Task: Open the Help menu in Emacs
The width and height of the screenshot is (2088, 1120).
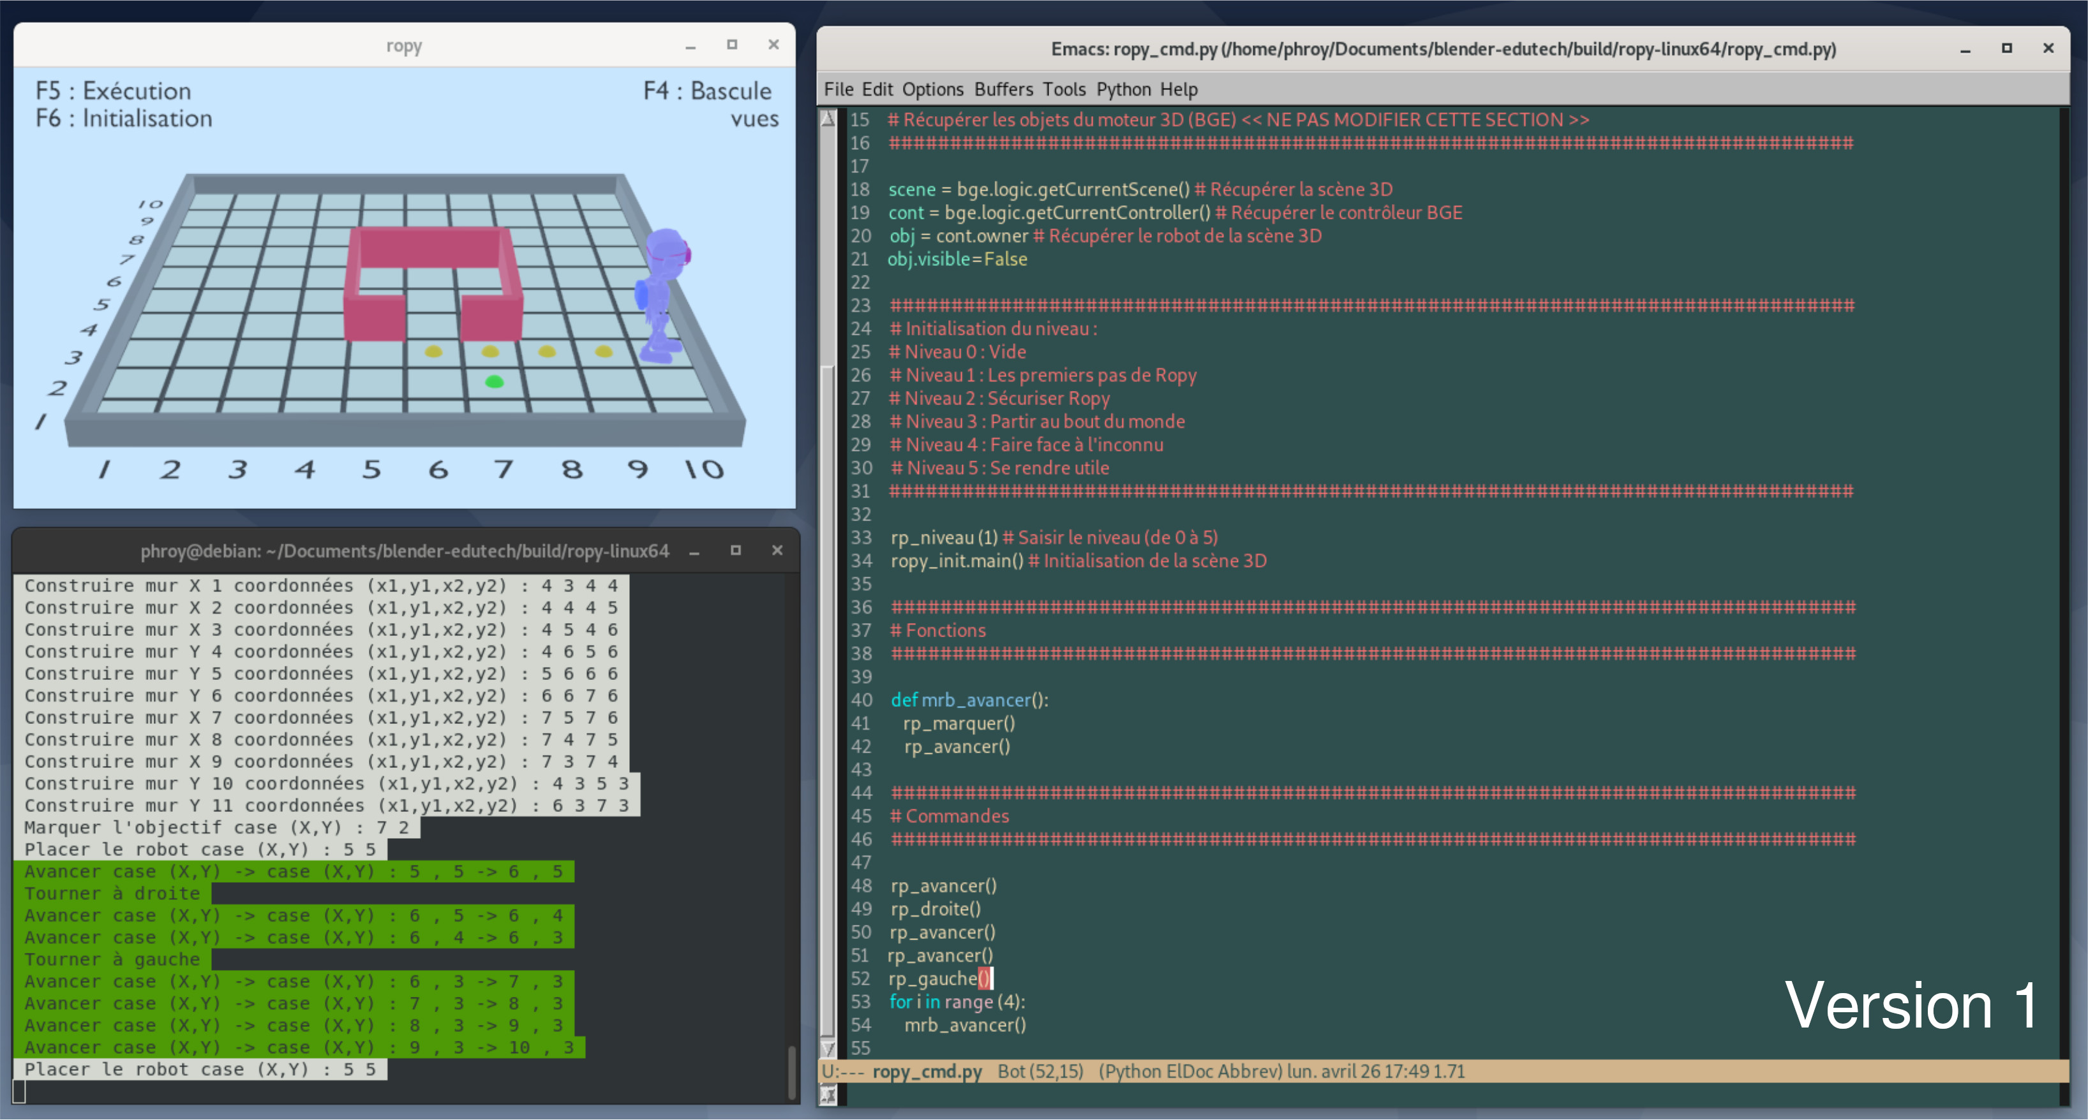Action: 1179,89
